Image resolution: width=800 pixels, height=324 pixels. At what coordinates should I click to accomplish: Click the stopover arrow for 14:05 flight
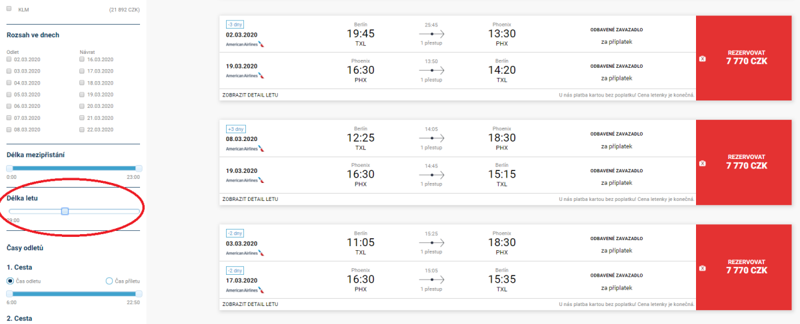click(431, 138)
